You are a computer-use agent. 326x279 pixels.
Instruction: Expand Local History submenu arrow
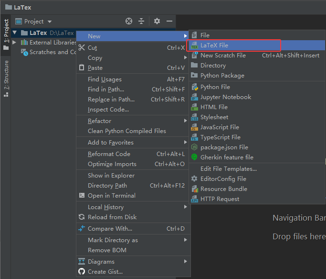click(x=186, y=207)
